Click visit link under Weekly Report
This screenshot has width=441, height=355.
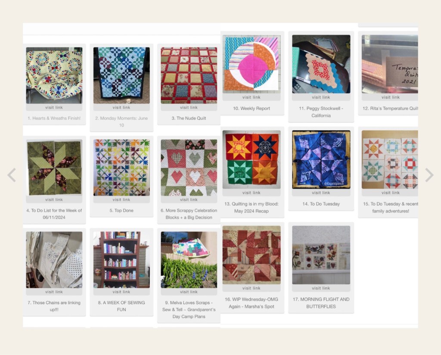coord(252,97)
